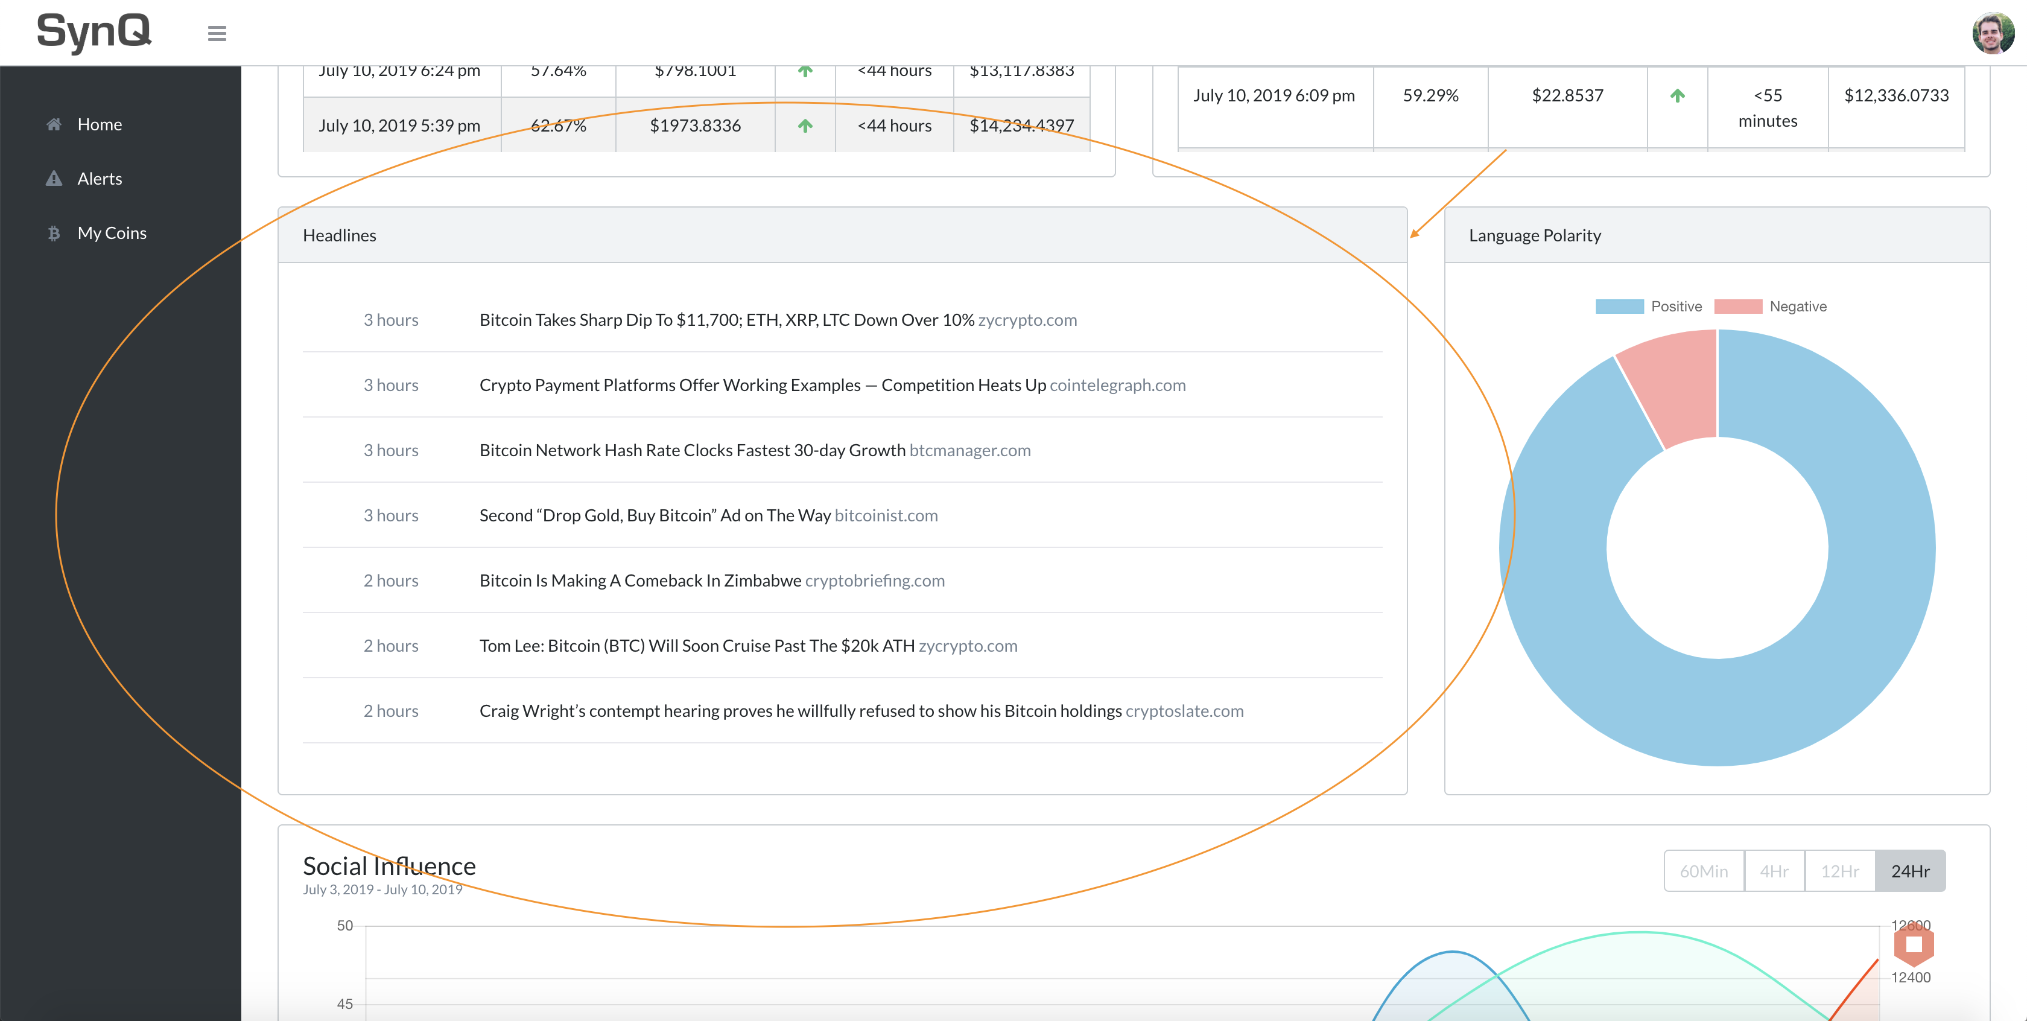
Task: Click the Alerts warning triangle icon
Action: [x=54, y=179]
